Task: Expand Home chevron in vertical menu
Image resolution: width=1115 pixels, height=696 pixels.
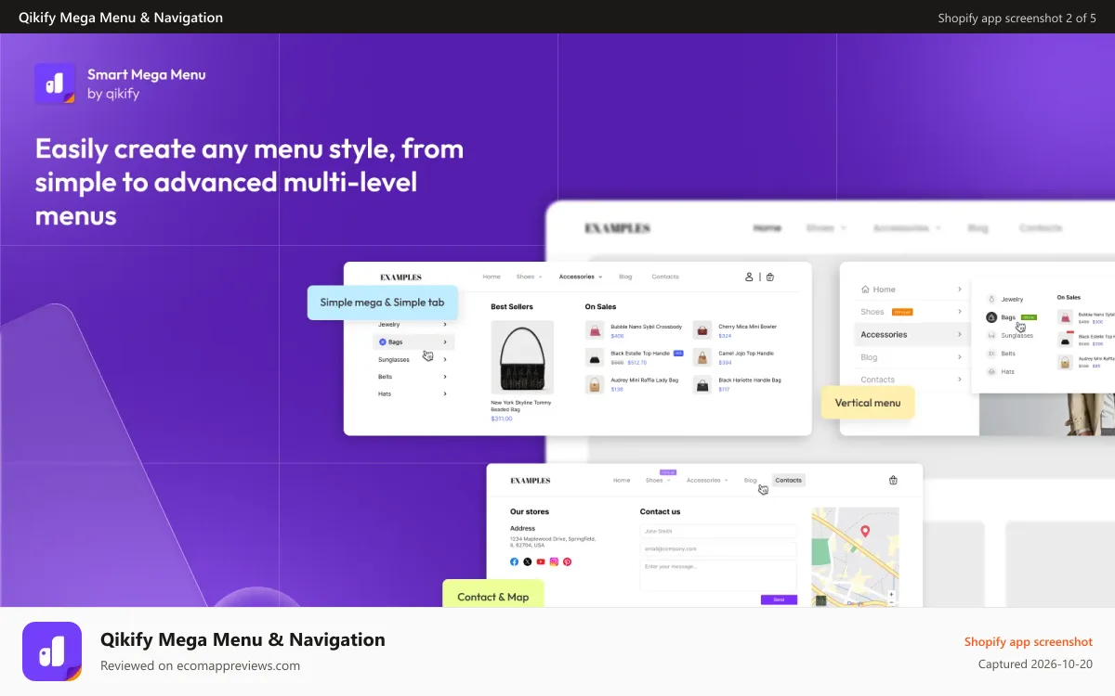Action: pyautogui.click(x=959, y=290)
